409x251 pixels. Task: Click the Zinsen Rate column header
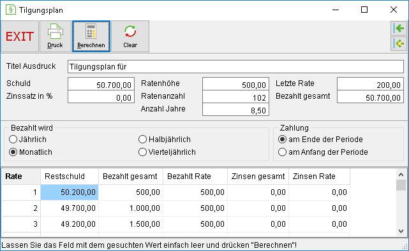click(319, 176)
